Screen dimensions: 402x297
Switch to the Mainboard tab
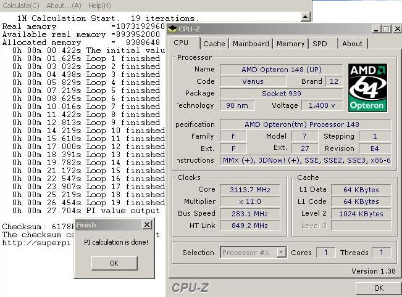[251, 44]
